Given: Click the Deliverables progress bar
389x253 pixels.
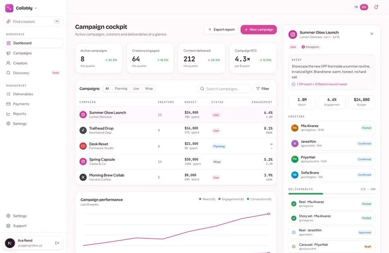Looking at the screenshot, I should pos(332,194).
